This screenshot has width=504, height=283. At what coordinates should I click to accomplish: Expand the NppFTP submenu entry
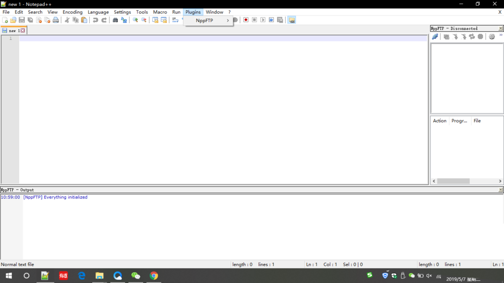click(x=208, y=20)
